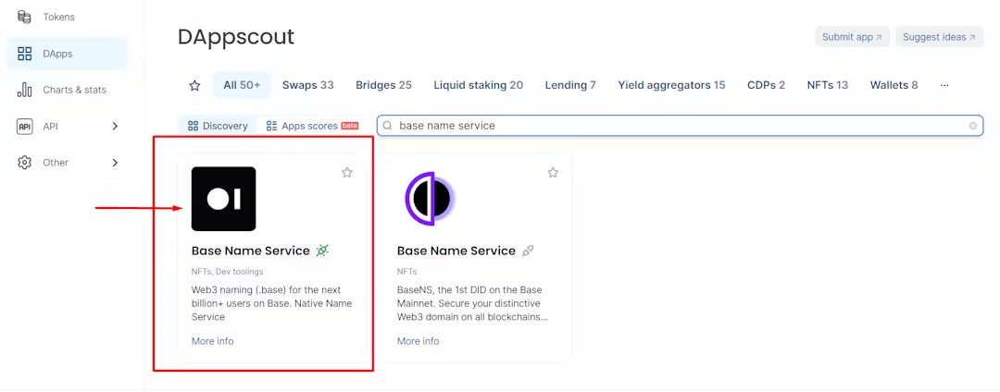Expand the API submenu chevron
The height and width of the screenshot is (392, 1000).
pyautogui.click(x=116, y=126)
